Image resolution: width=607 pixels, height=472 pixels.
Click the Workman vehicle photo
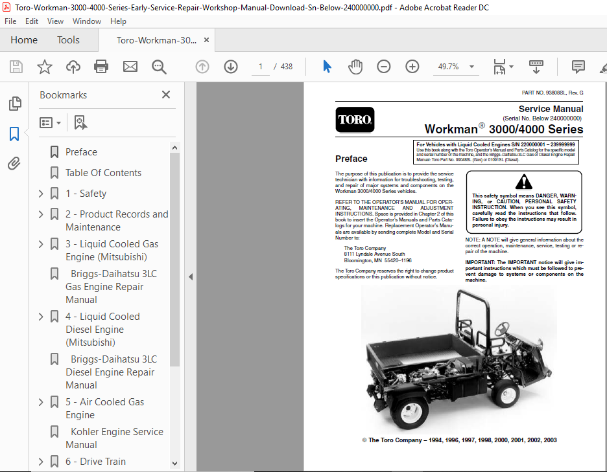pyautogui.click(x=458, y=360)
